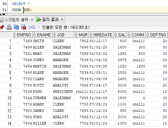Image resolution: width=168 pixels, height=128 pixels.
Task: Click the sort arrows icon beside ENAME
Action: click(x=35, y=35)
